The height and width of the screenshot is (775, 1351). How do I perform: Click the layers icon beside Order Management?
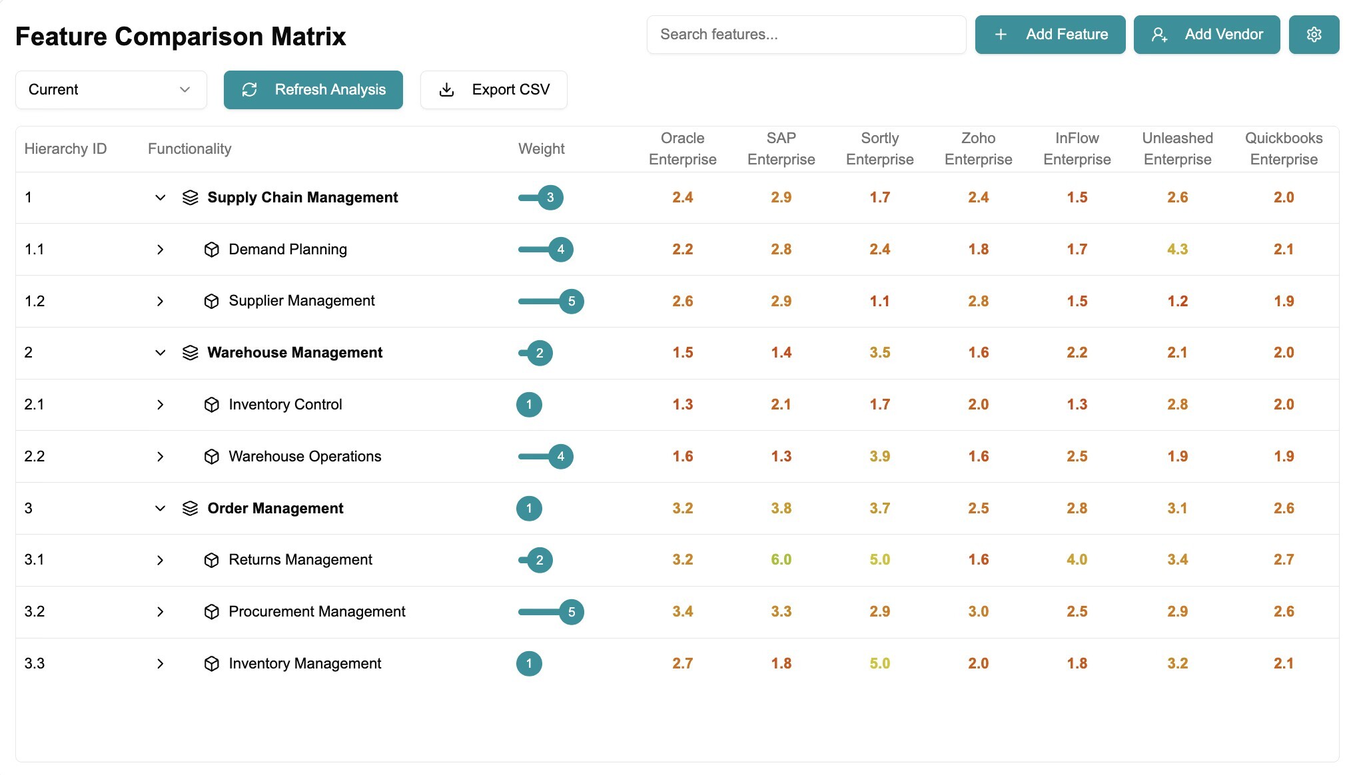pos(191,509)
